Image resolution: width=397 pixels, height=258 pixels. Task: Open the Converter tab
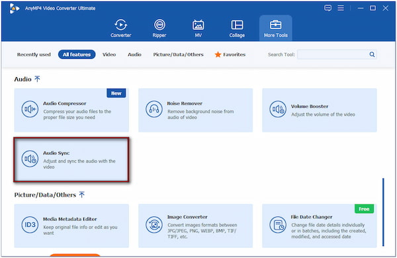pyautogui.click(x=121, y=28)
